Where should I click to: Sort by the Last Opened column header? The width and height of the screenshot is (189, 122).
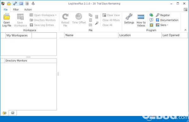175,35
